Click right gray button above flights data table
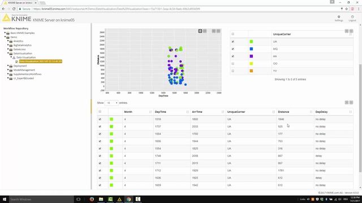The image size is (362, 203). coord(351,102)
